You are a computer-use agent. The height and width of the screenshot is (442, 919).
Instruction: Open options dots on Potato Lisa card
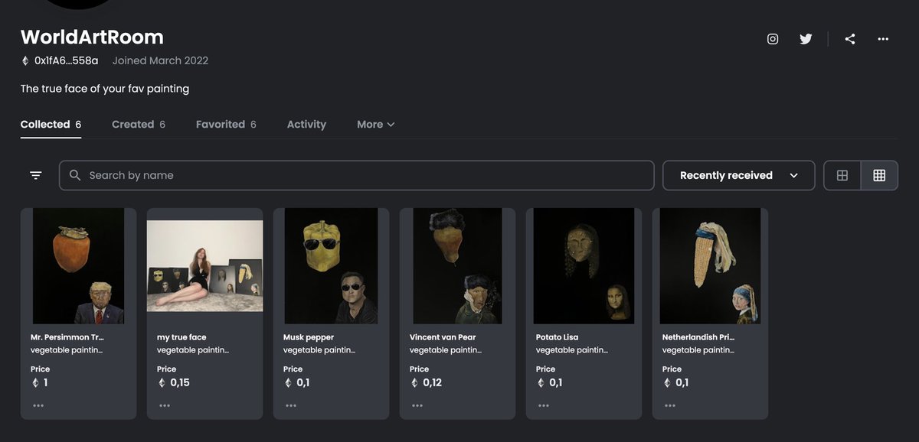point(544,405)
